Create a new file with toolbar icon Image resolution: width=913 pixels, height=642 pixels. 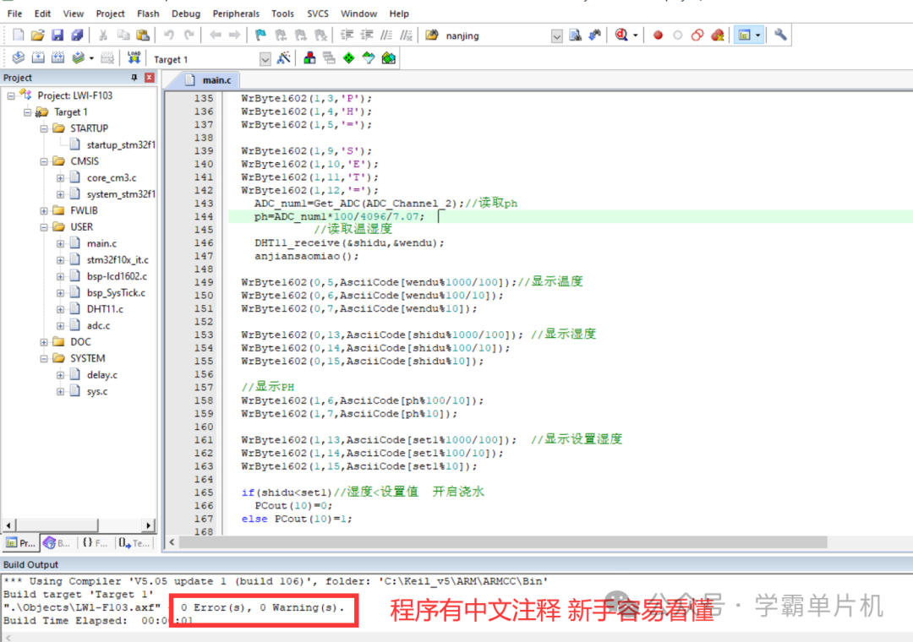tap(18, 35)
